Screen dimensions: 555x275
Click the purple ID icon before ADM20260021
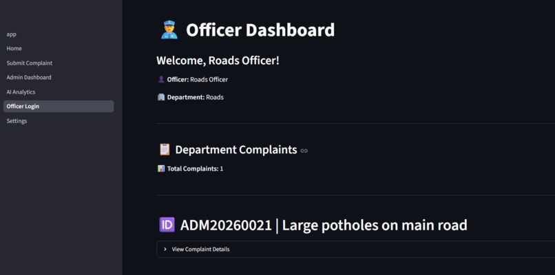tap(167, 225)
